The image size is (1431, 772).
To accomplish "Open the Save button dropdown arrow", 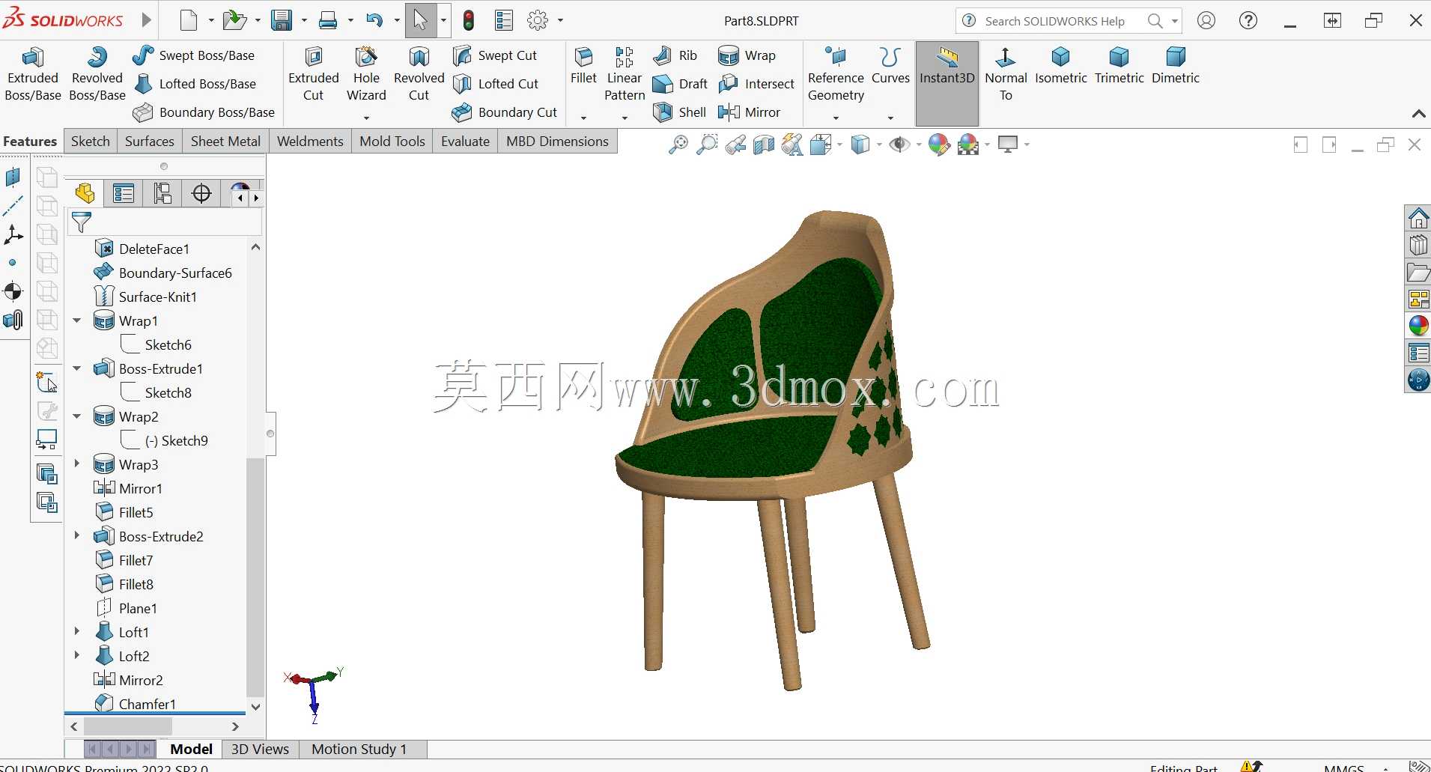I will pos(304,21).
